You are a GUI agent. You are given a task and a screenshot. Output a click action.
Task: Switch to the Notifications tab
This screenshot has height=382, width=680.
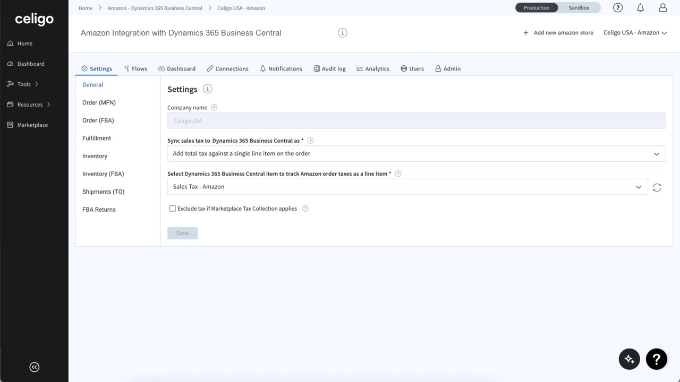(281, 68)
